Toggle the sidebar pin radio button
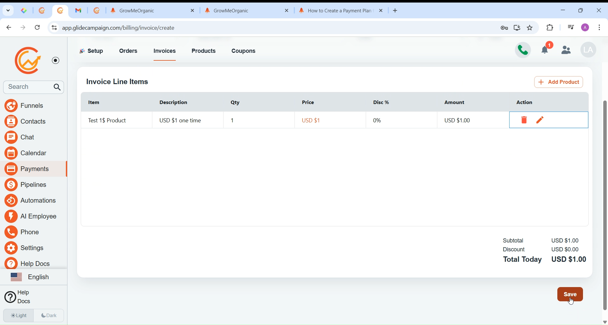608x325 pixels. [56, 60]
